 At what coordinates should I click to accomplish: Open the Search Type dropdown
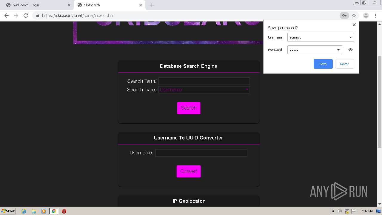[204, 90]
